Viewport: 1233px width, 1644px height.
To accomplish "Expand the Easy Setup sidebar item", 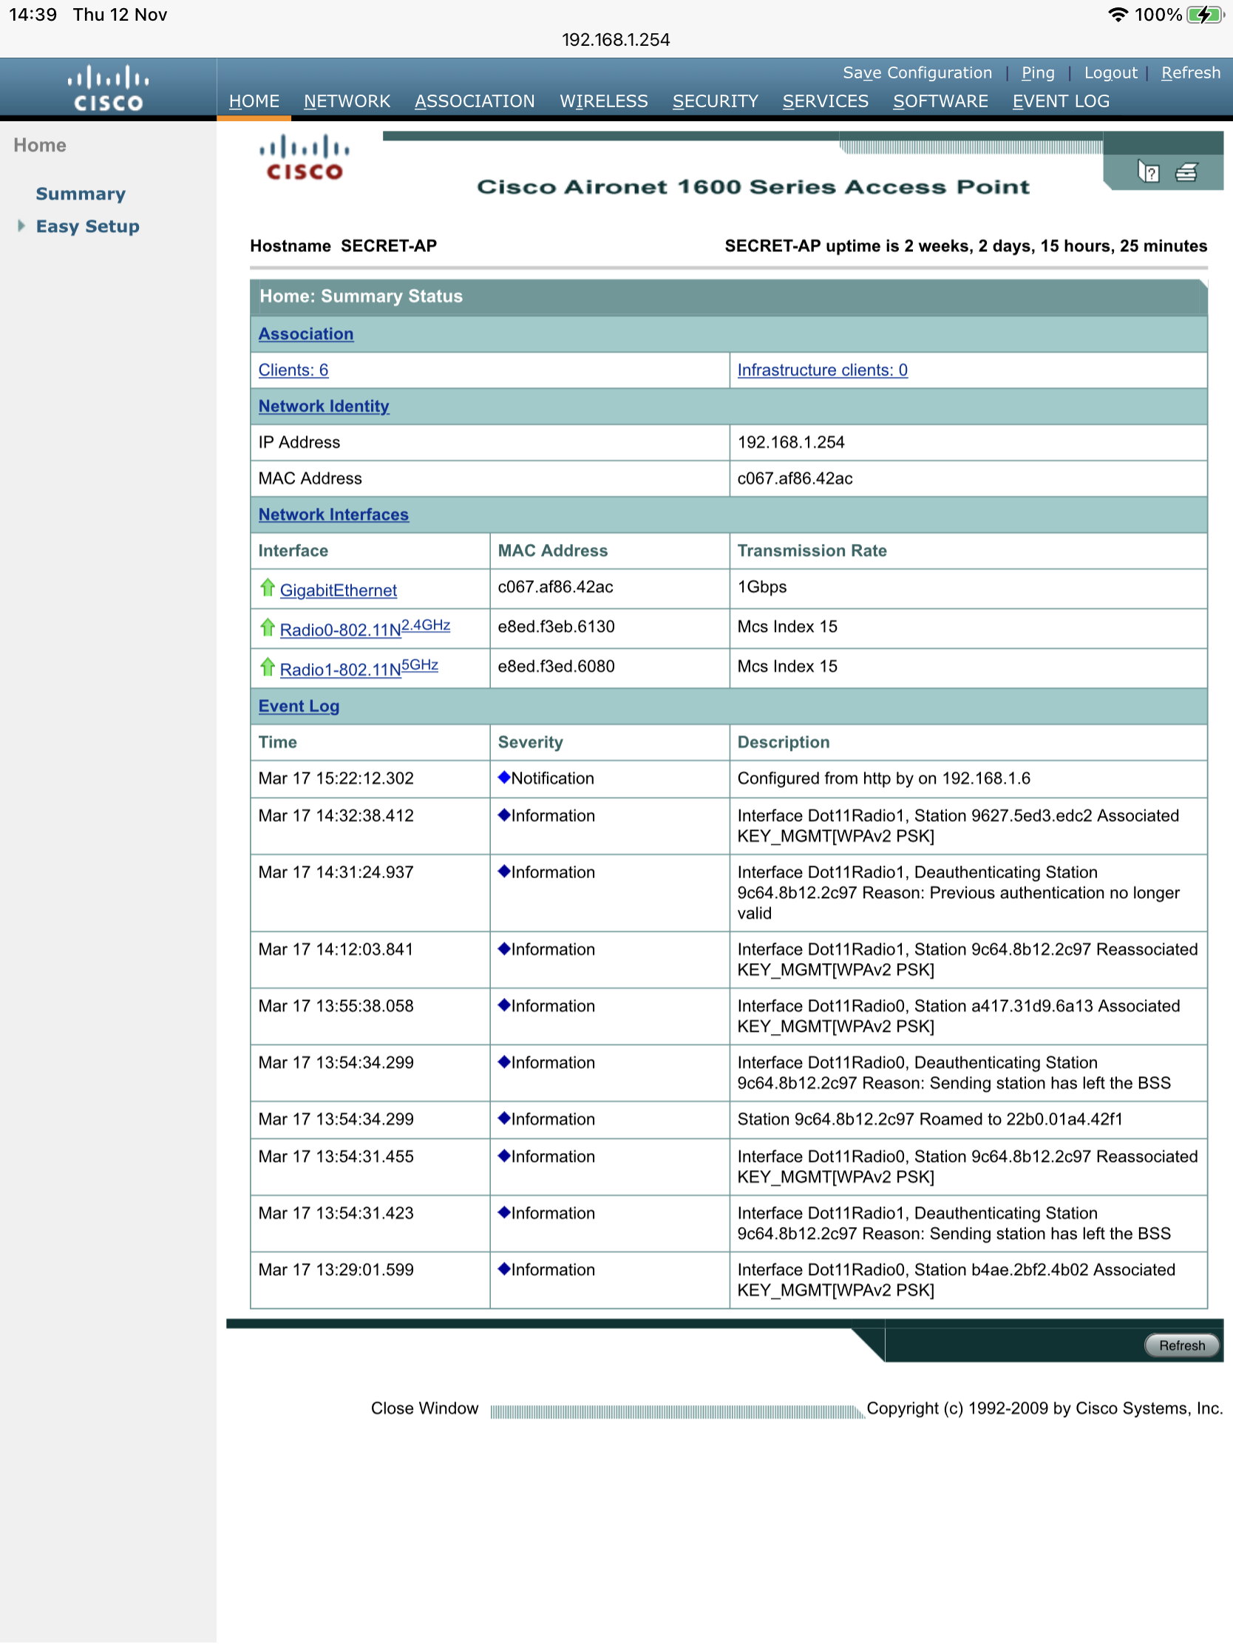I will (87, 226).
